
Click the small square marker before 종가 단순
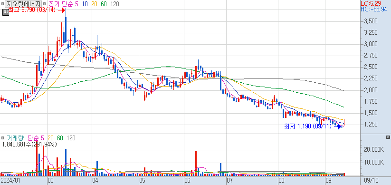44,4
